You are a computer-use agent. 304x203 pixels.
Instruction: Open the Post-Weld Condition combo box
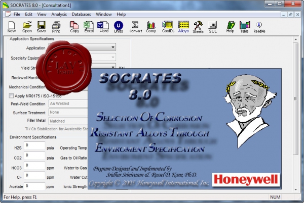(x=68, y=104)
